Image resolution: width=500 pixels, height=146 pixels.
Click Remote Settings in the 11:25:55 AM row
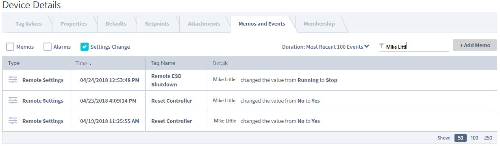pyautogui.click(x=43, y=121)
